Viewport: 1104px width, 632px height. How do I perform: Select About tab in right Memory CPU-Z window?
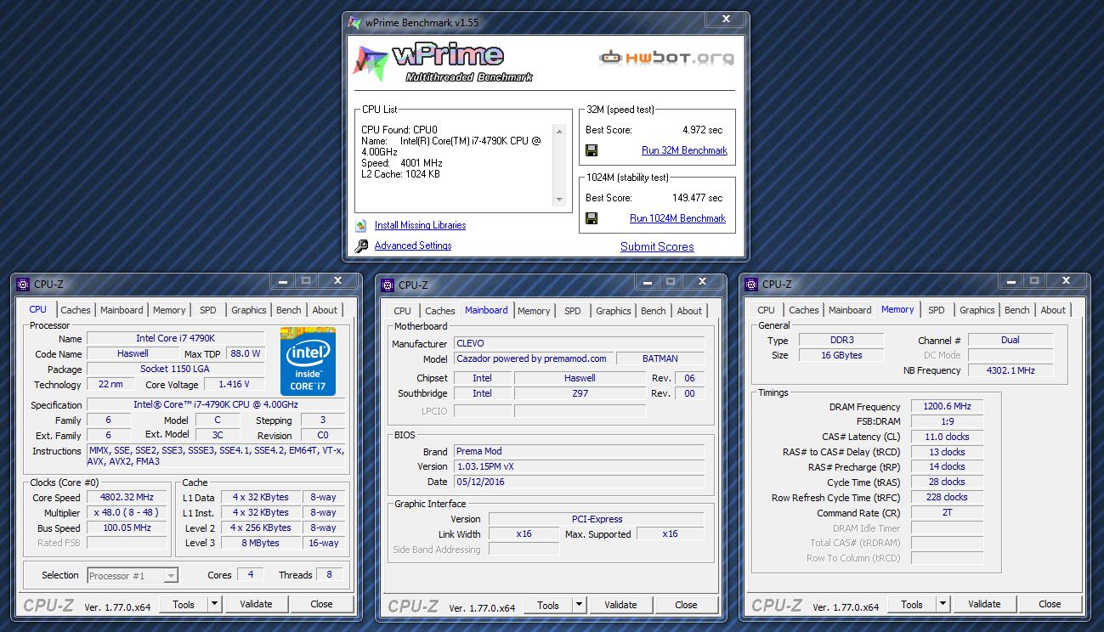click(x=1053, y=310)
